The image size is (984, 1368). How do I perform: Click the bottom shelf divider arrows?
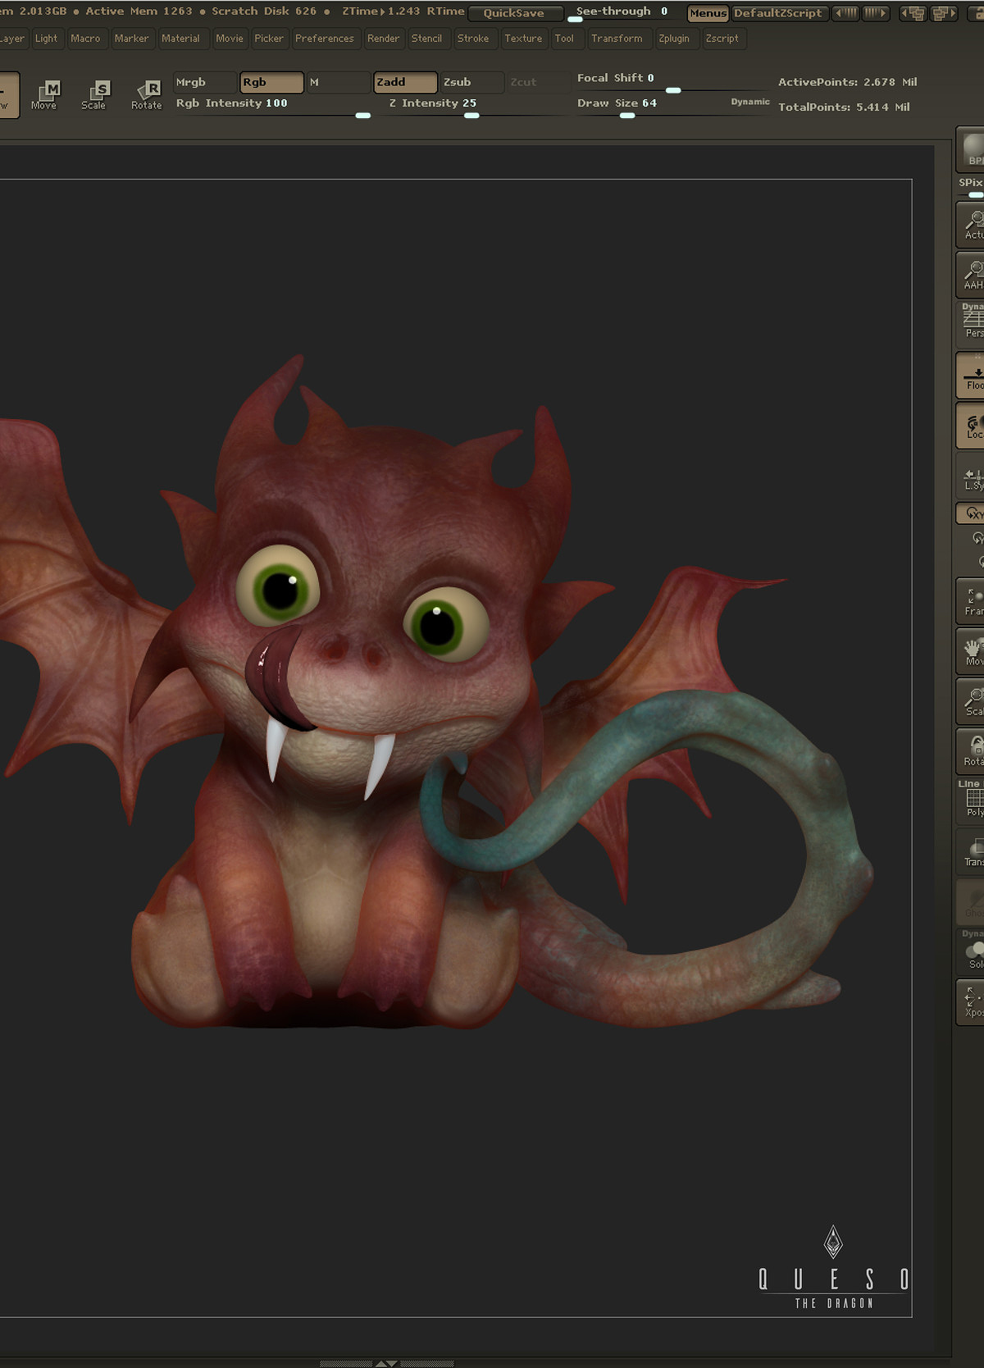386,1363
